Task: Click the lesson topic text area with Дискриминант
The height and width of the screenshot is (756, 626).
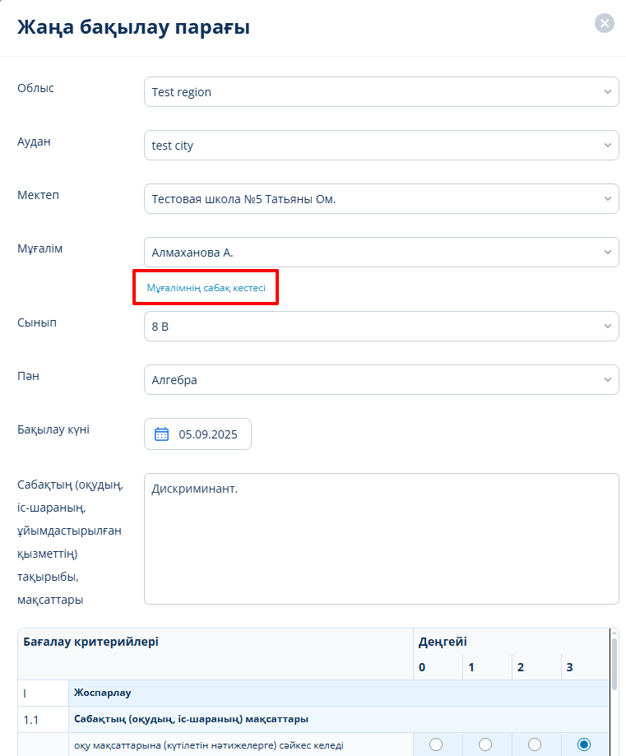Action: tap(381, 539)
